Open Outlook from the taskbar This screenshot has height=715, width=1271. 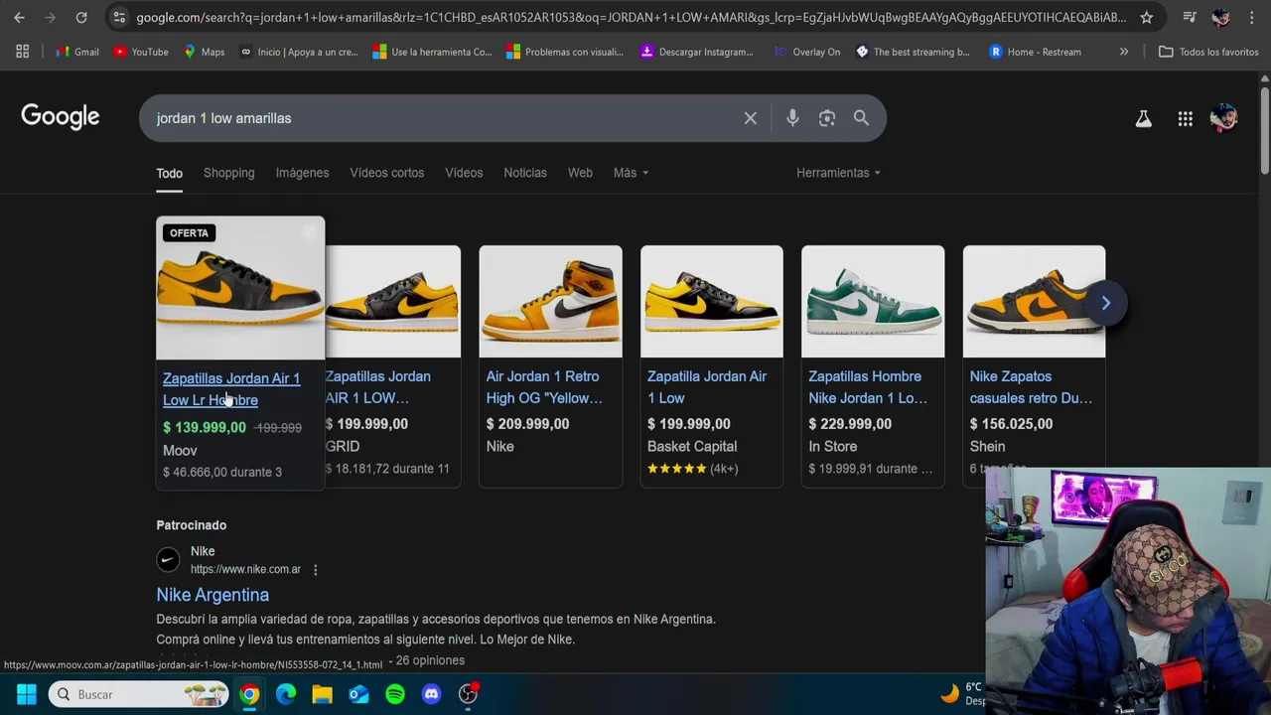358,694
